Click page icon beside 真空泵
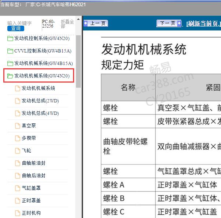Viewport: 221px width, 218px height. click(x=18, y=126)
